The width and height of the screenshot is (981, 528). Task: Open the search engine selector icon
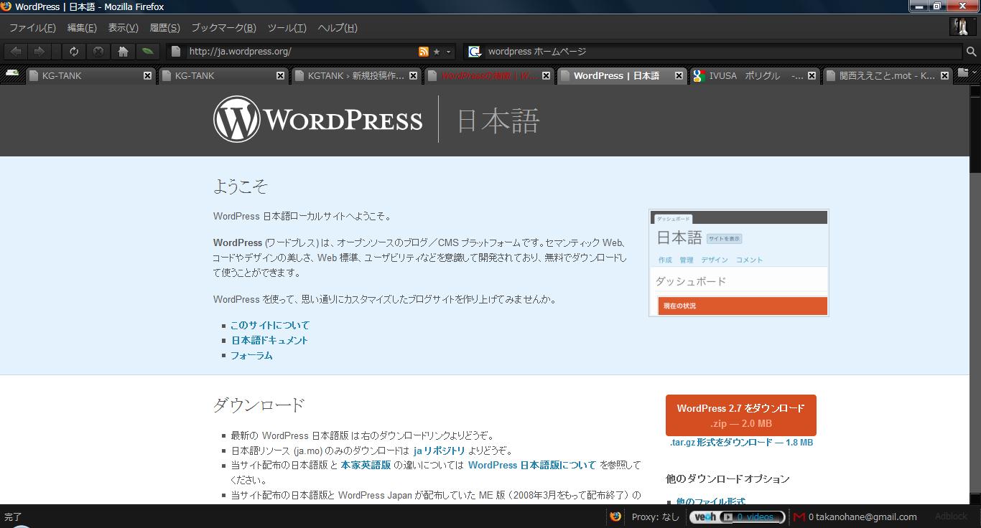pyautogui.click(x=474, y=52)
